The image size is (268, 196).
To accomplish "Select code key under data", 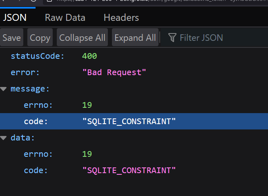I will click(x=36, y=170).
